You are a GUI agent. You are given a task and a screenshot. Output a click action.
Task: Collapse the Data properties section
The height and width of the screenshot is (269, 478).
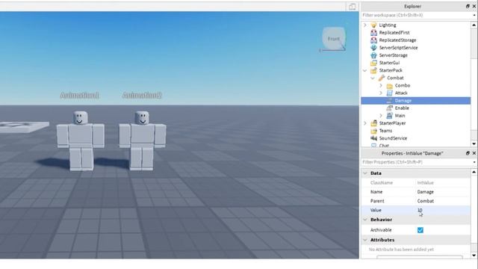tap(365, 173)
